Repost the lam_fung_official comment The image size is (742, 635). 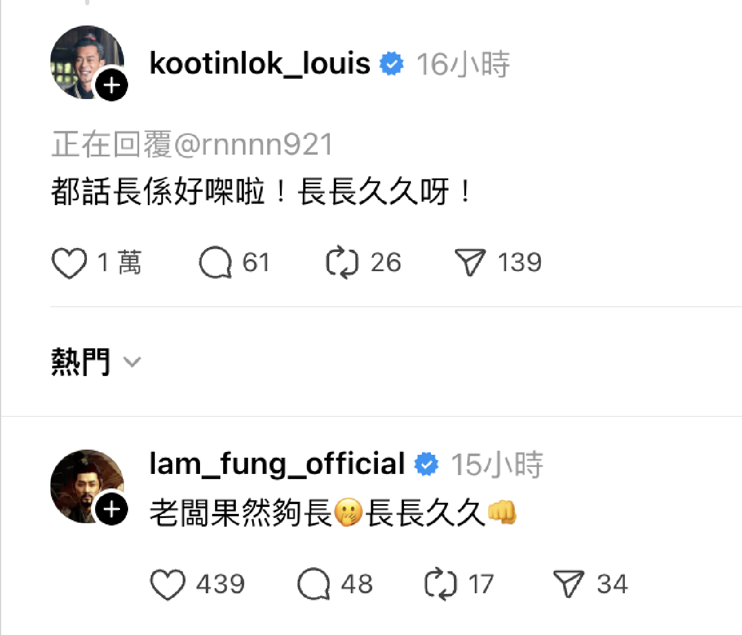pyautogui.click(x=441, y=584)
